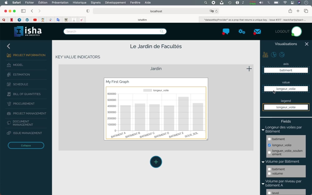Collapse Volume par Bâtiment group
This screenshot has width=312, height=195.
(x=263, y=162)
